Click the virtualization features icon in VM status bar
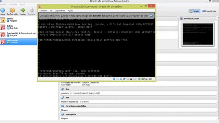 tap(134, 79)
